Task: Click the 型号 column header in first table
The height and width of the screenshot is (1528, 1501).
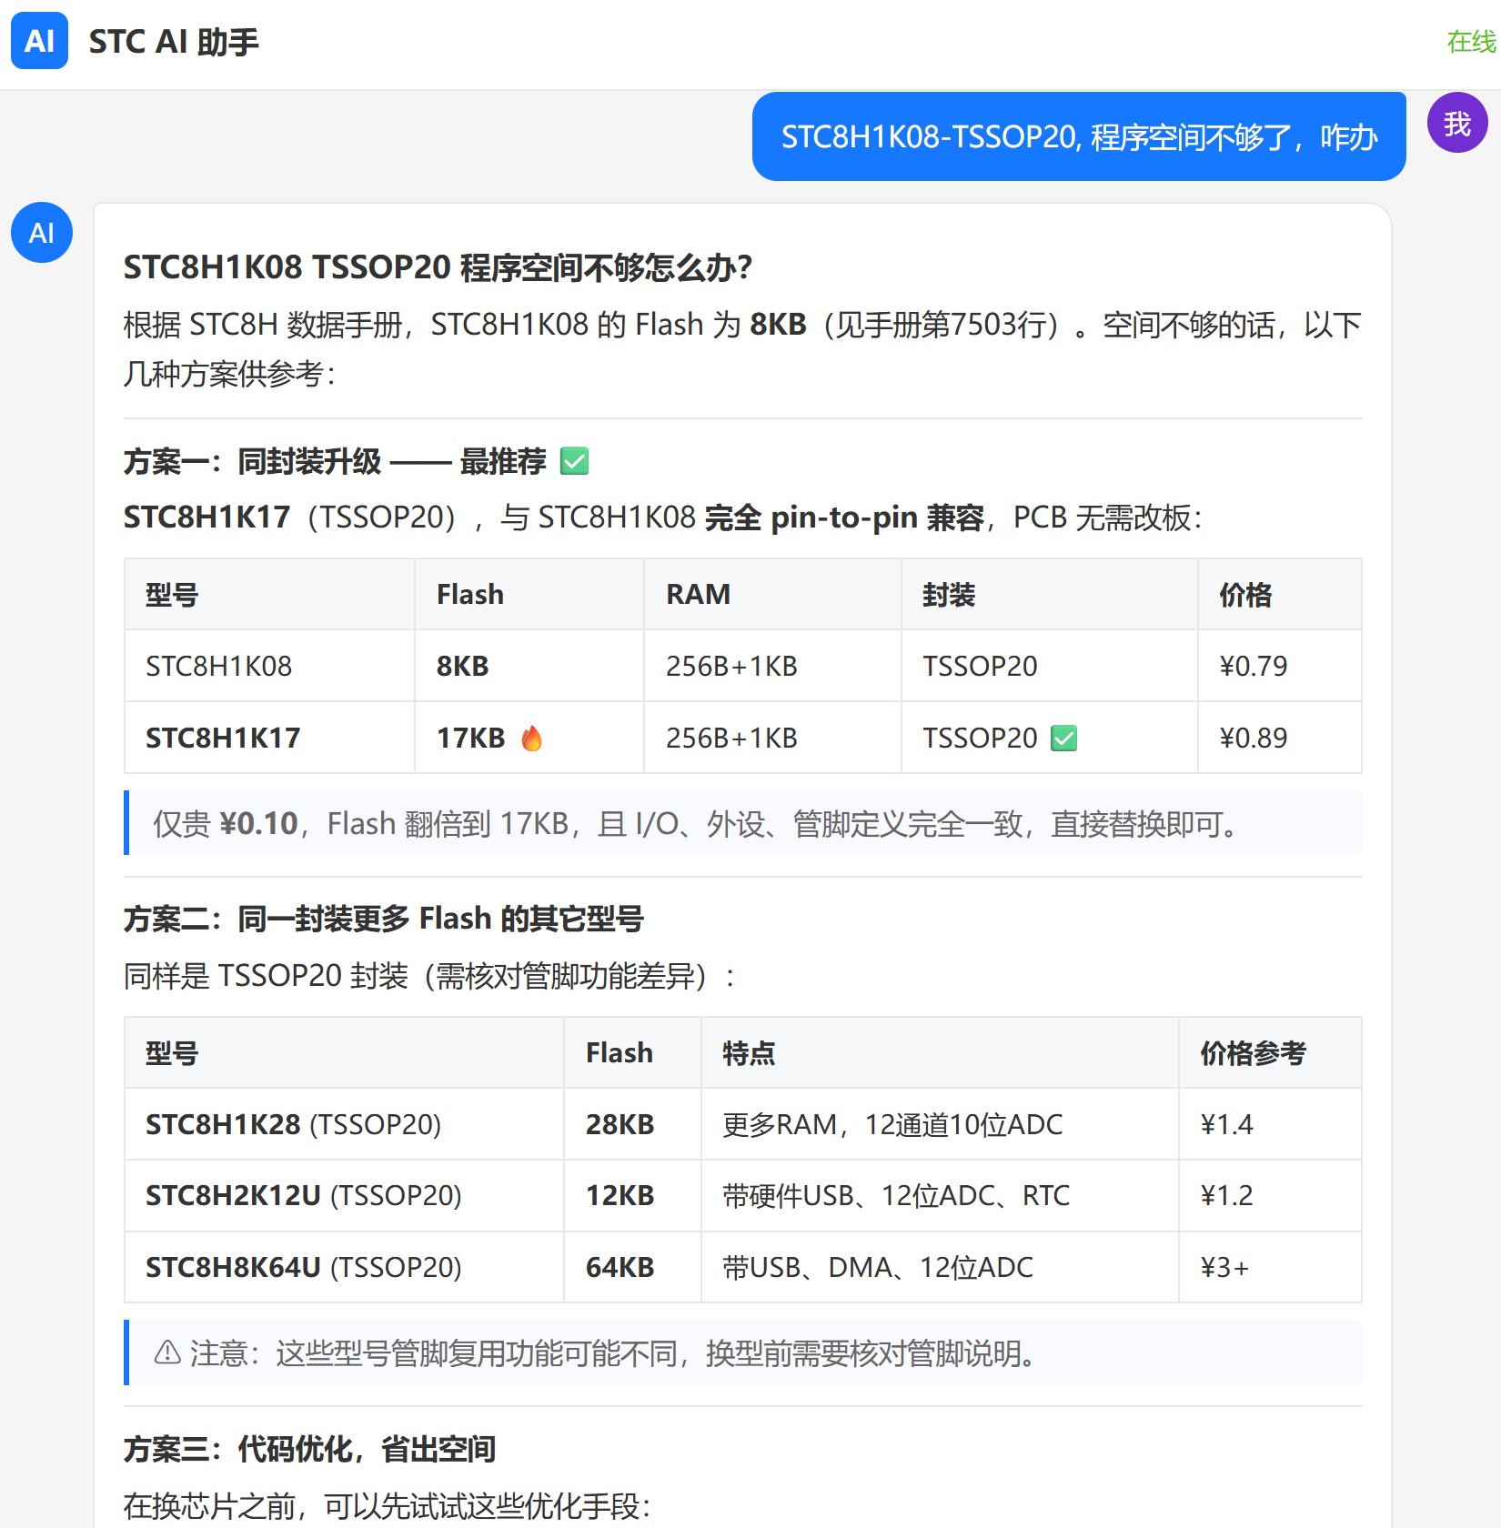Action: click(269, 594)
